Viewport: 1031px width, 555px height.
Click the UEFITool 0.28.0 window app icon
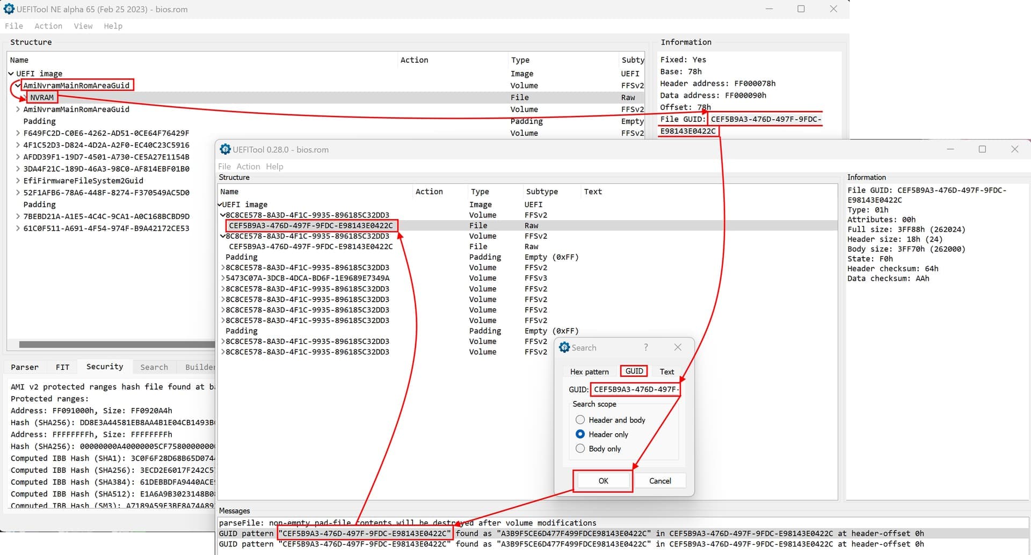pos(225,149)
